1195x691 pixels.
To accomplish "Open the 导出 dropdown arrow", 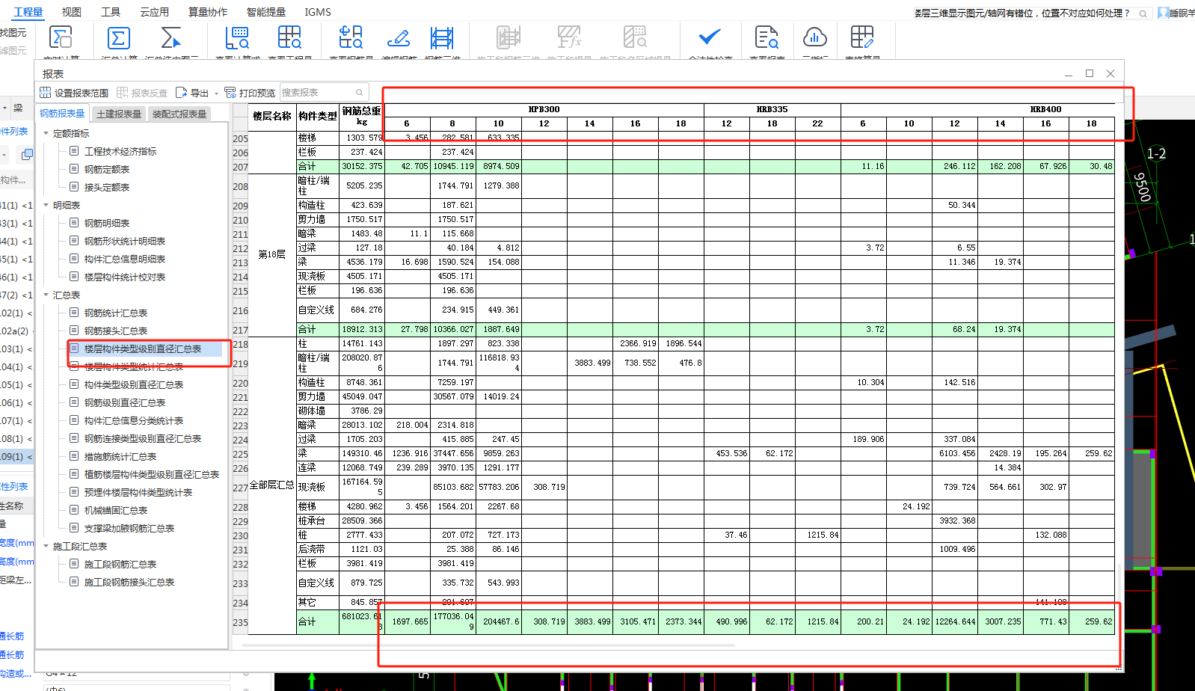I will click(x=216, y=93).
